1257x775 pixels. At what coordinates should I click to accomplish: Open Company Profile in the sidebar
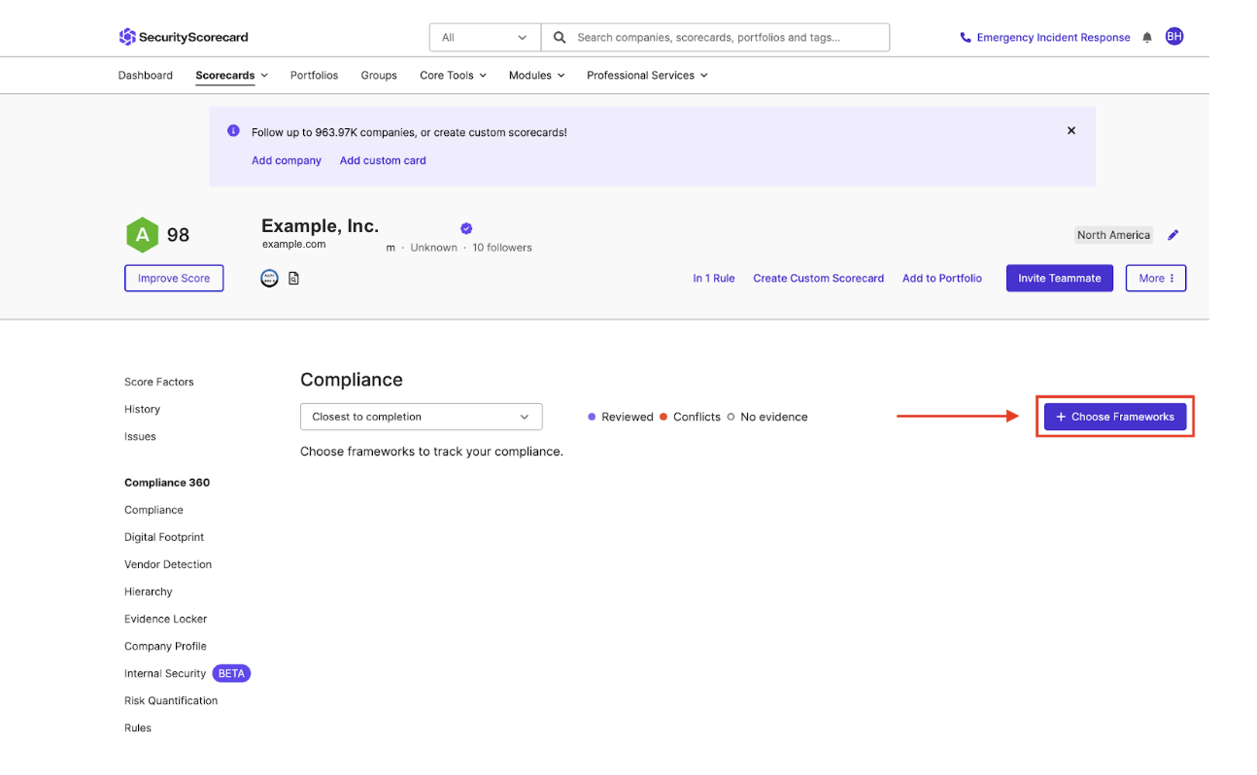tap(165, 646)
